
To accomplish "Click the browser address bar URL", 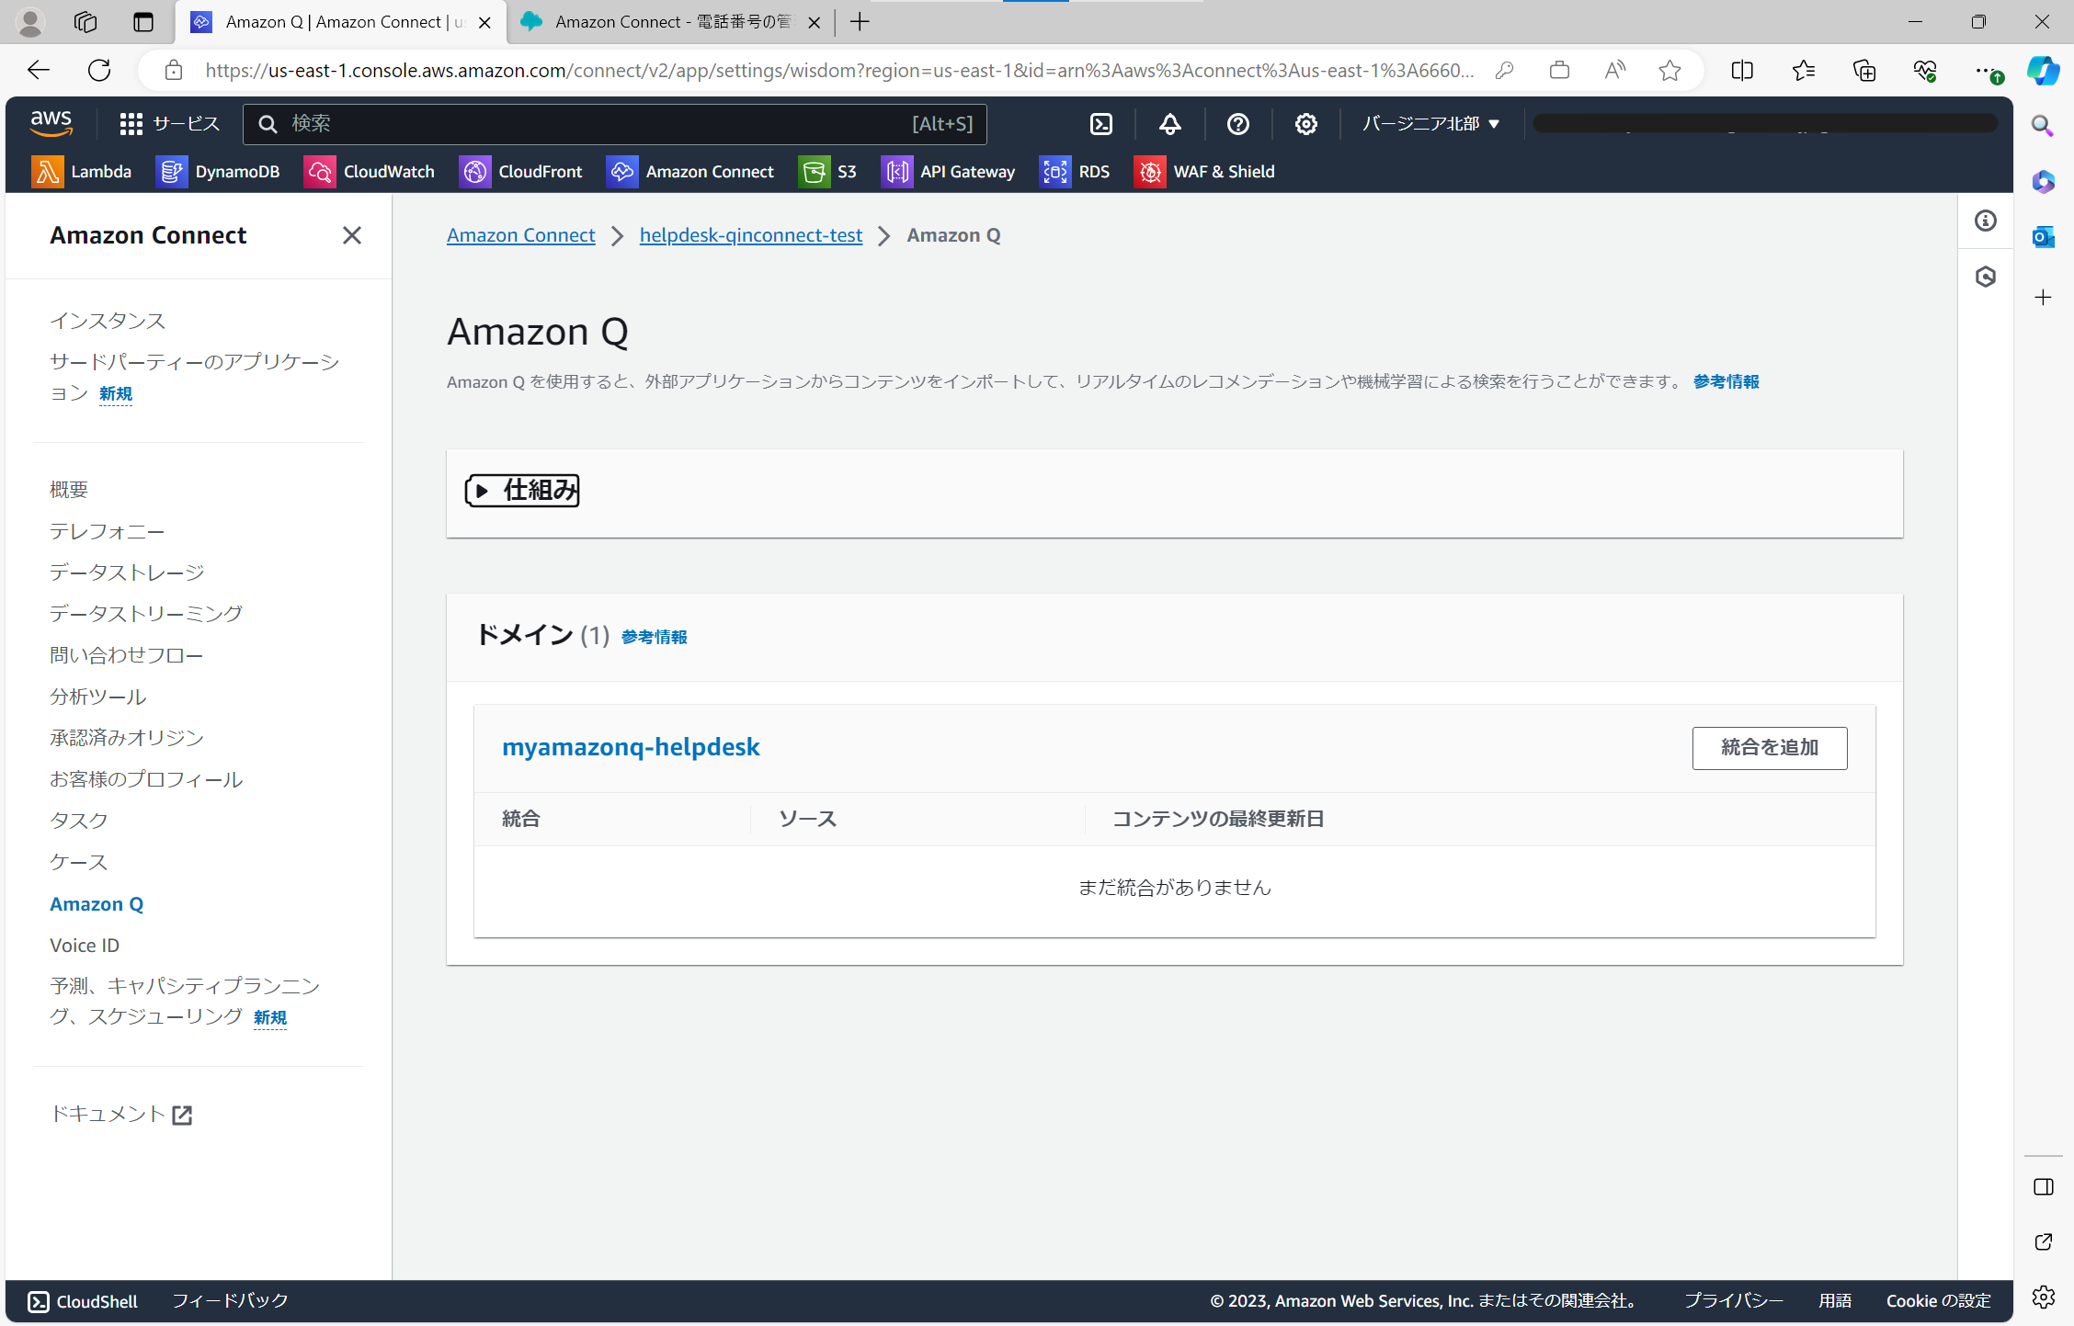I will [x=838, y=70].
